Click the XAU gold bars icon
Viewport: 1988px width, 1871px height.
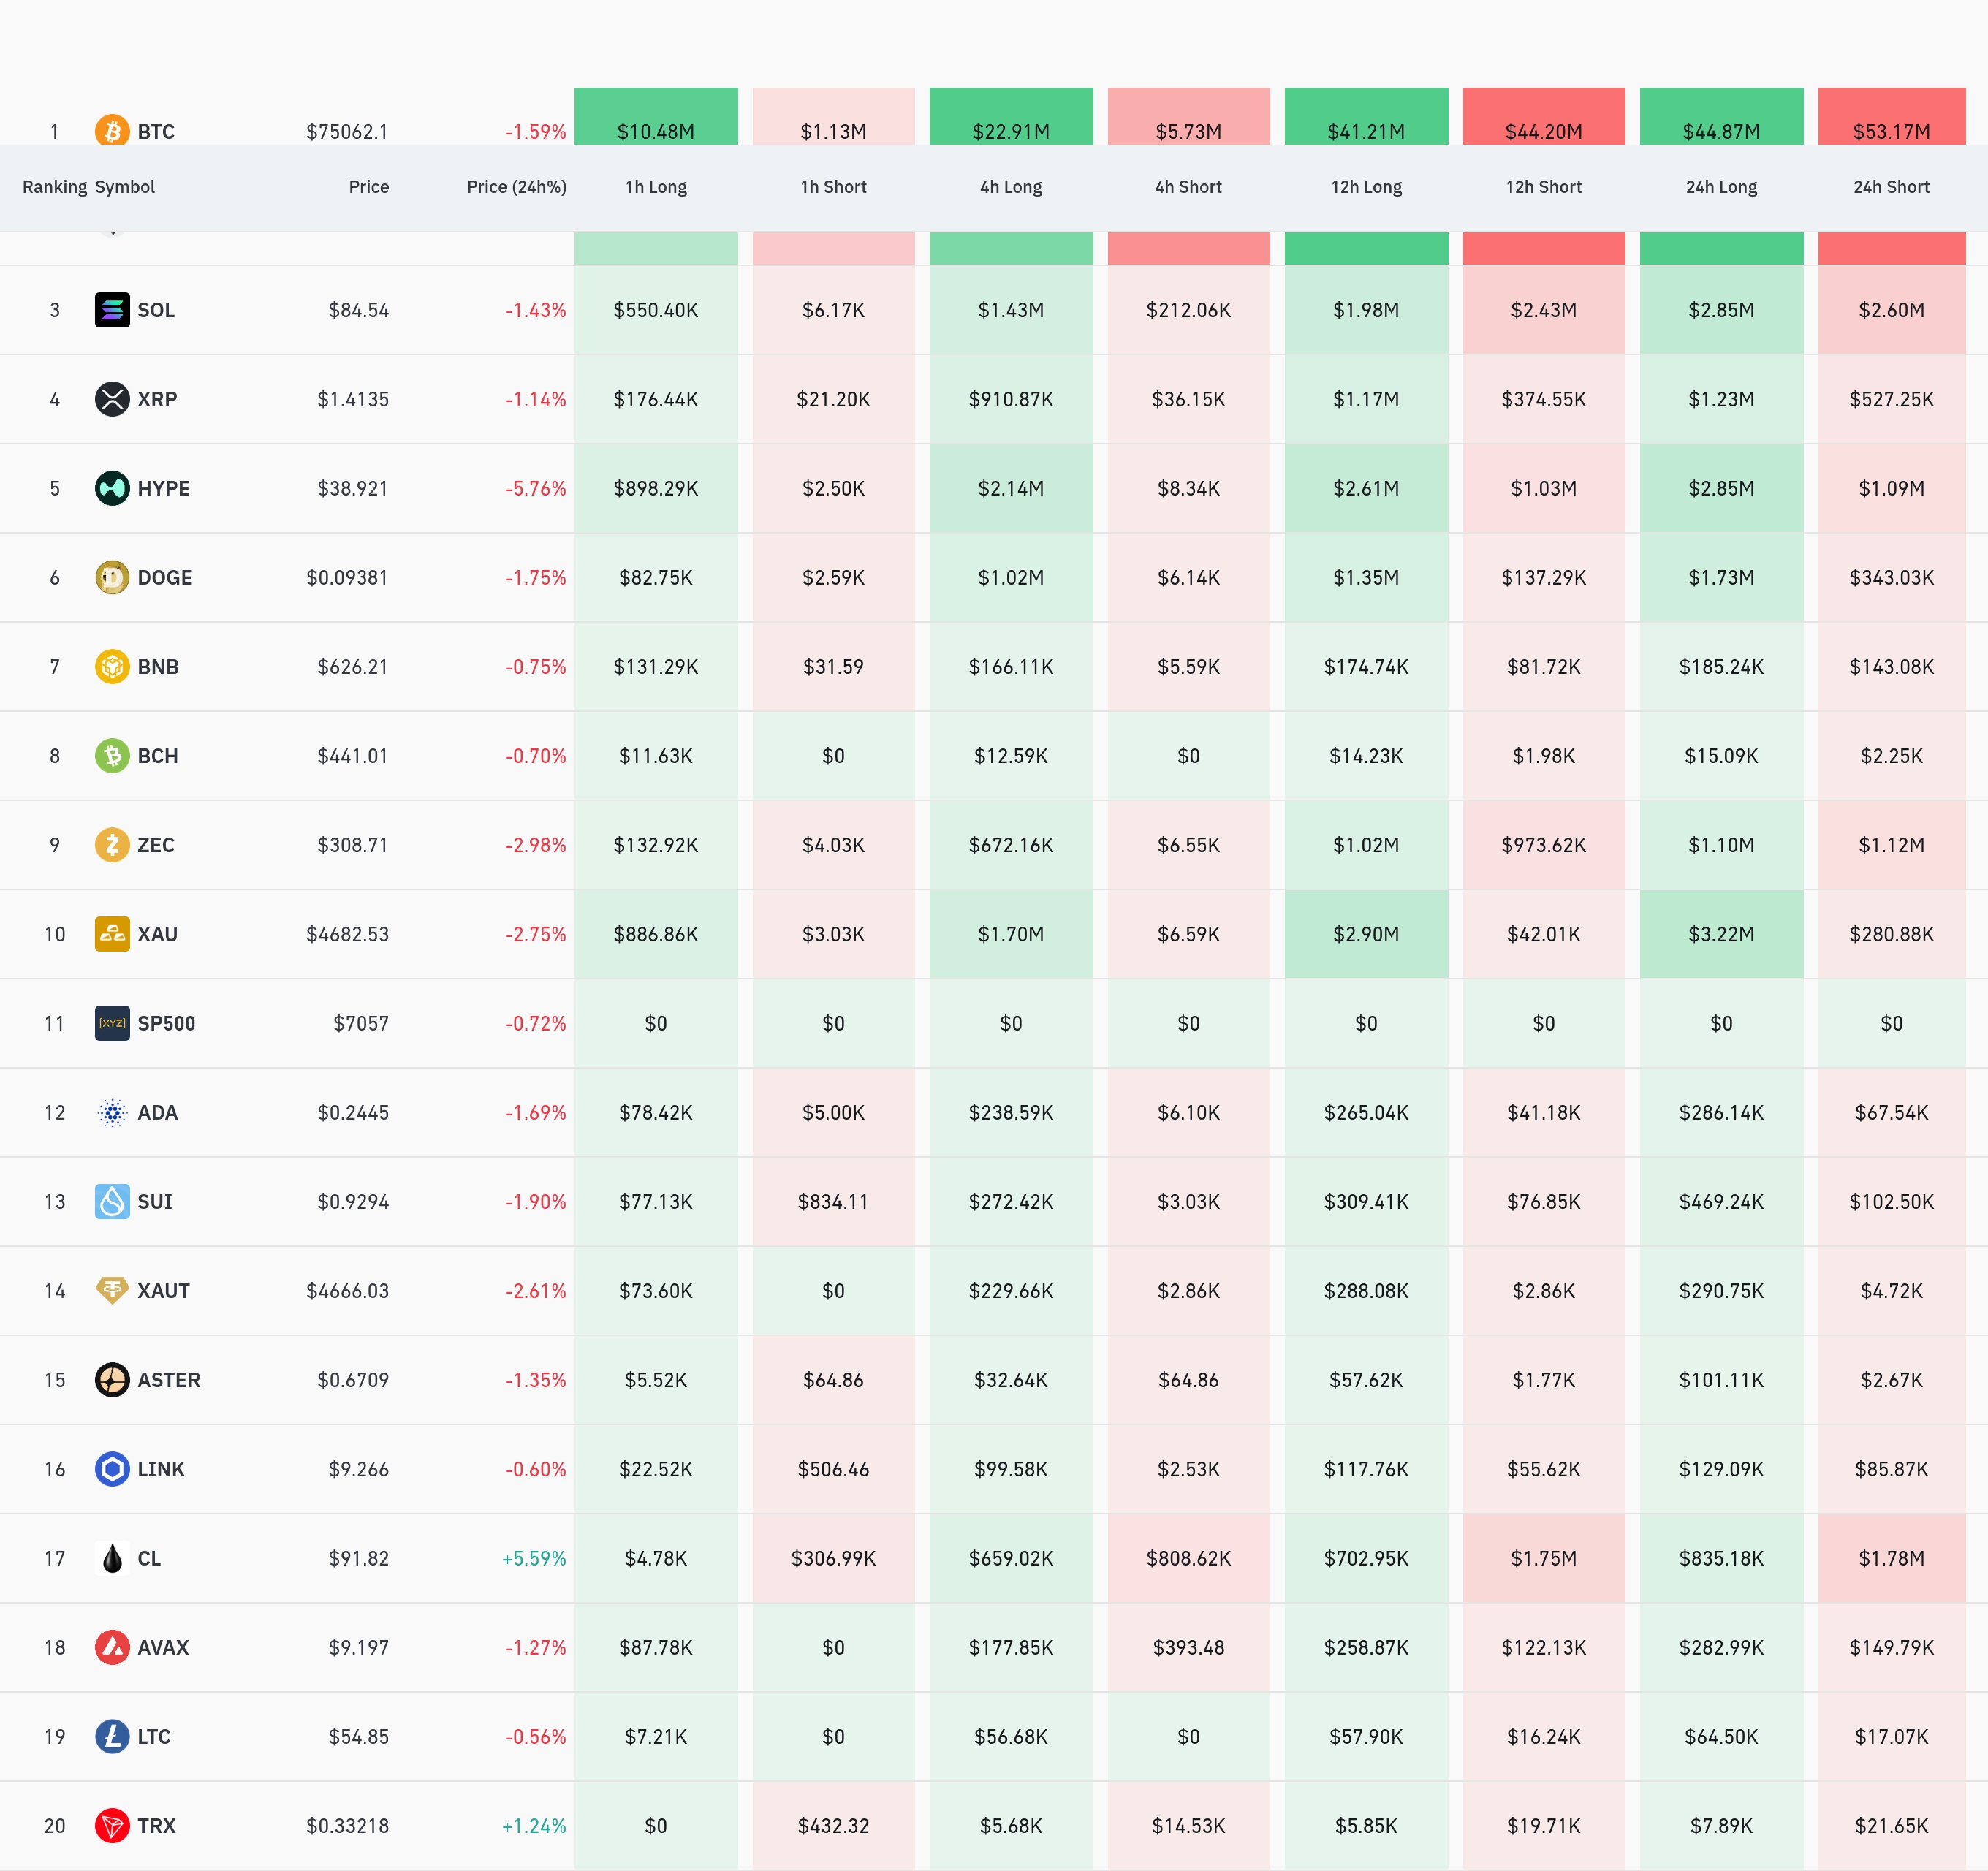pyautogui.click(x=112, y=934)
